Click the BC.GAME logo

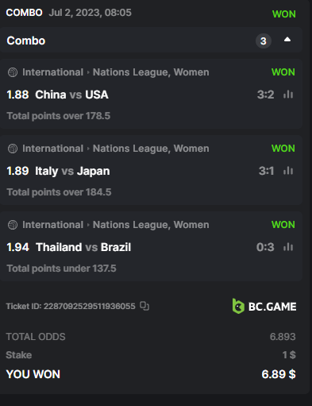(264, 306)
